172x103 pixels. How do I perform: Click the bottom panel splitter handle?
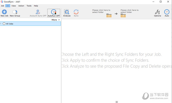pyautogui.click(x=117, y=102)
